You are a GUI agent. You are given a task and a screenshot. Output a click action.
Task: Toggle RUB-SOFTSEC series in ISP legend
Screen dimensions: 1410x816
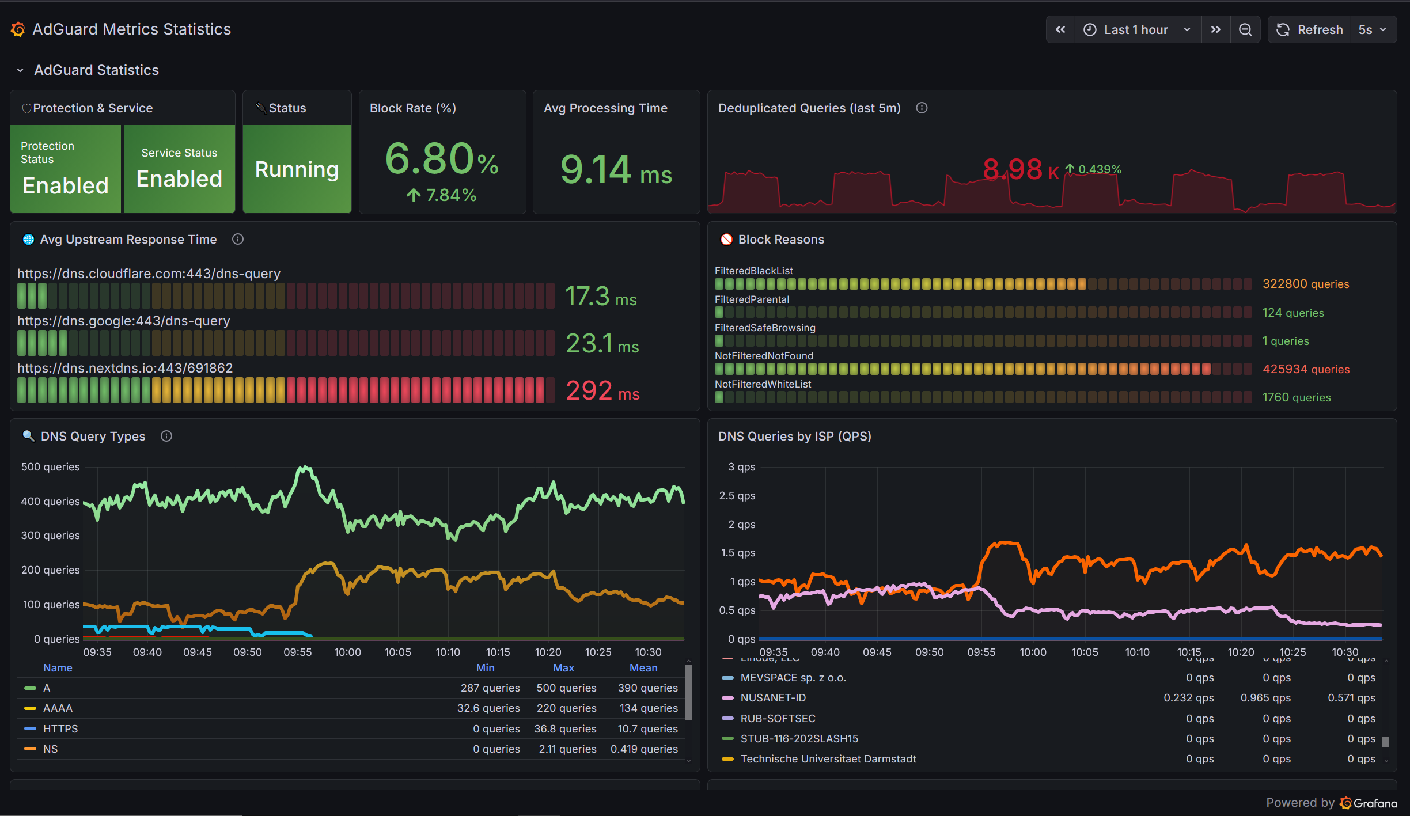pos(778,718)
